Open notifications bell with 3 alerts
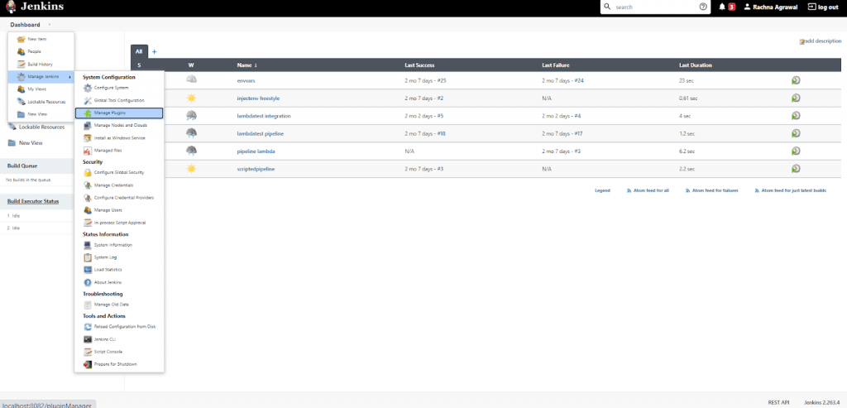847x408 pixels. click(x=727, y=7)
